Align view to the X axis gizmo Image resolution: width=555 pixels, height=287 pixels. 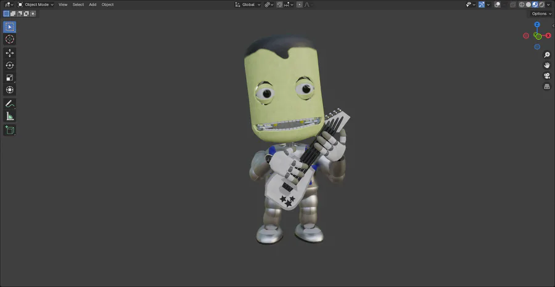point(548,36)
